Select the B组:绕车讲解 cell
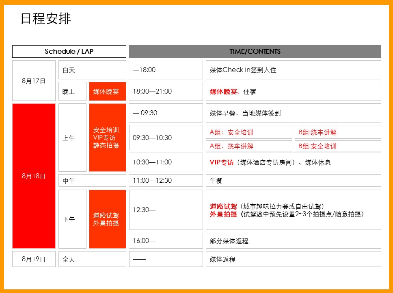393x293 pixels. (x=337, y=132)
